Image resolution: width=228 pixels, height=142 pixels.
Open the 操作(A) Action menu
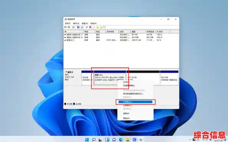[76, 23]
